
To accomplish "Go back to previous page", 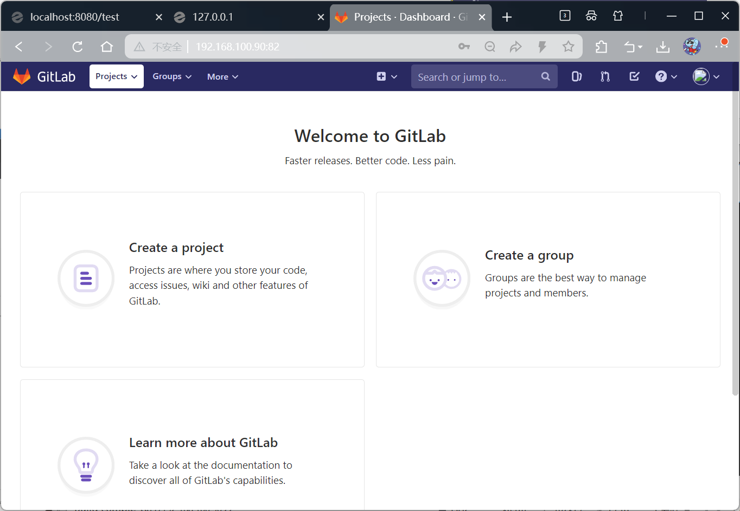I will coord(19,47).
